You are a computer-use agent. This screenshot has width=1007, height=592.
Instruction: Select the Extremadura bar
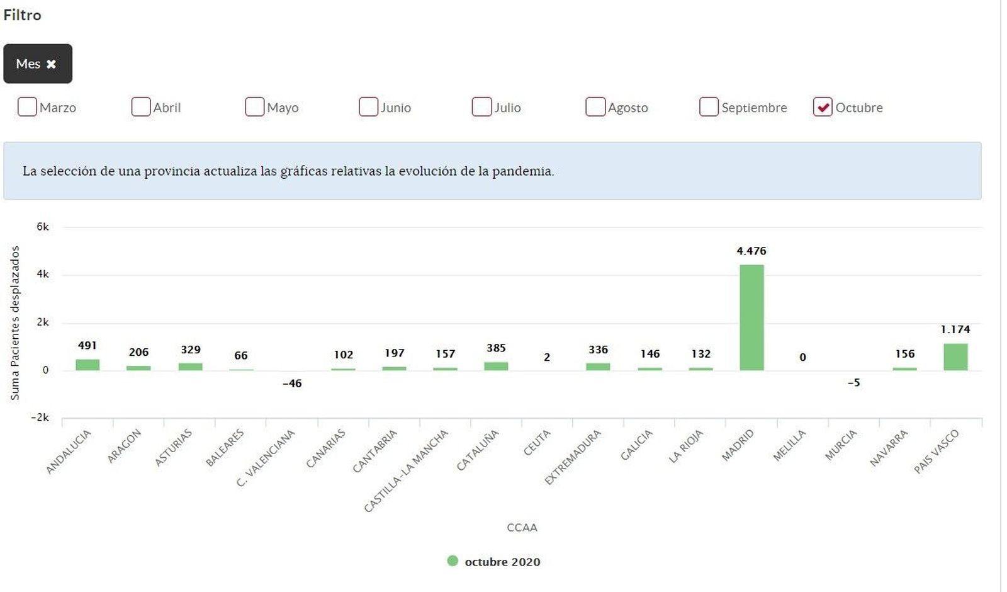coord(598,367)
